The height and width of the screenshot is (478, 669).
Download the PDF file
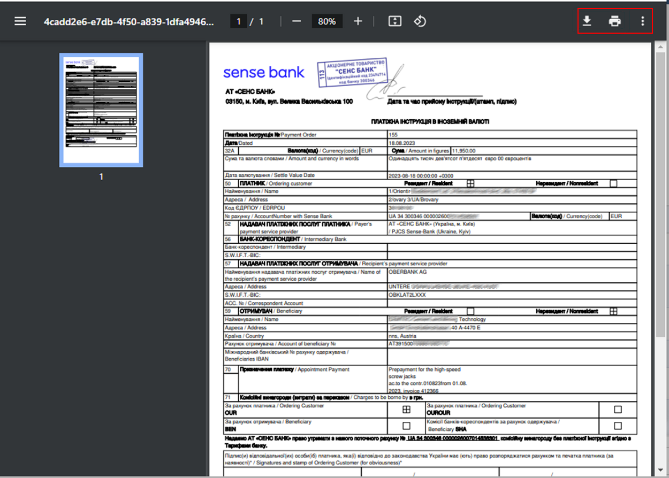coord(587,21)
